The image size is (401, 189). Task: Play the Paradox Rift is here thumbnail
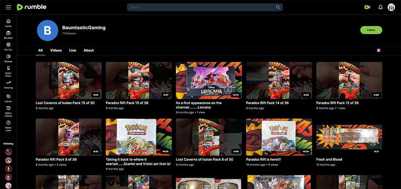click(x=279, y=137)
